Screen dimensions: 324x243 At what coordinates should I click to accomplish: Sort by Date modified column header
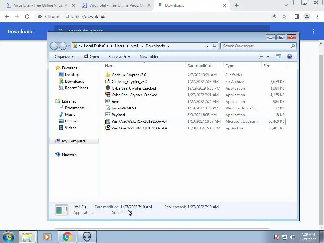pos(204,66)
